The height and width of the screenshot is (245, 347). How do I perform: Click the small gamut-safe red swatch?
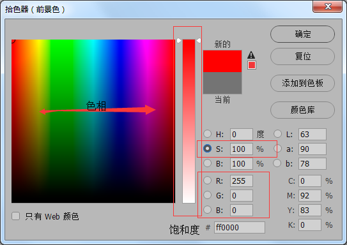coord(252,65)
